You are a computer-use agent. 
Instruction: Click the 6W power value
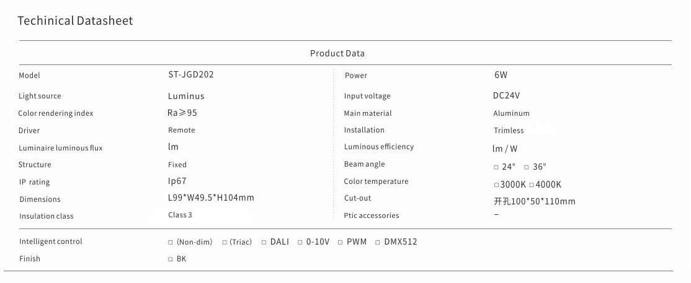501,75
